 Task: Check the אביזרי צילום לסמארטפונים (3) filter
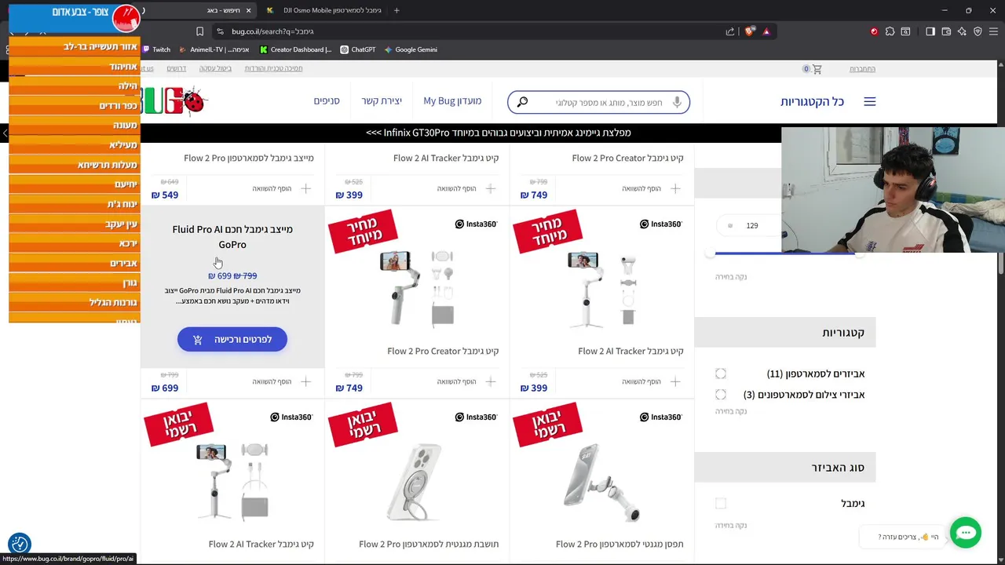pos(721,395)
